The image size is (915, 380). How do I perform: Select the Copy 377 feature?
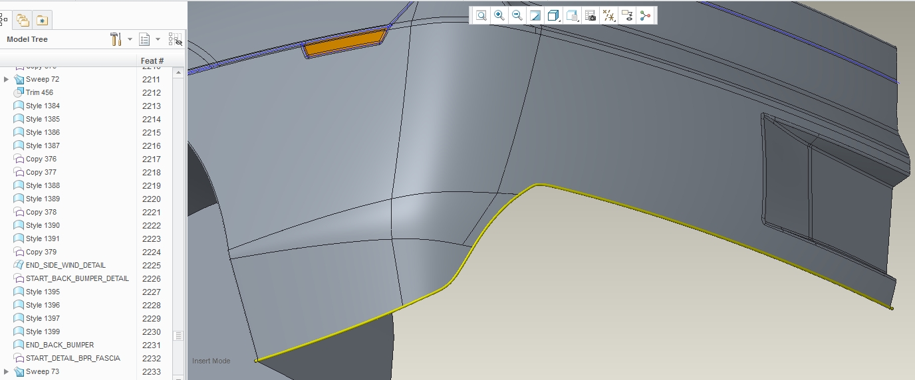coord(41,172)
